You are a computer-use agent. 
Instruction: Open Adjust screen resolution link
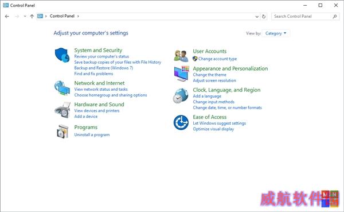click(x=214, y=80)
